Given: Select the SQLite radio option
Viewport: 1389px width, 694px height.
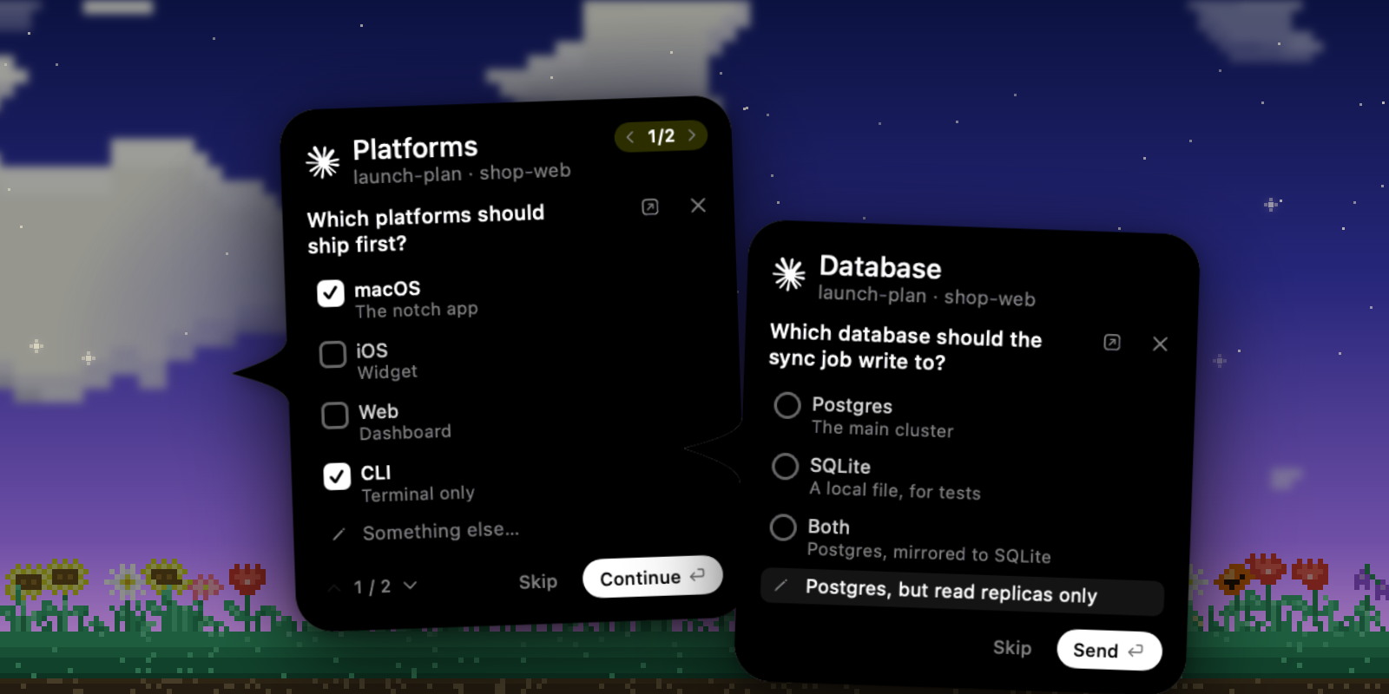Looking at the screenshot, I should [x=785, y=466].
